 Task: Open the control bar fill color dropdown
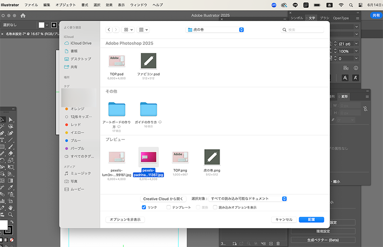(x=47, y=25)
